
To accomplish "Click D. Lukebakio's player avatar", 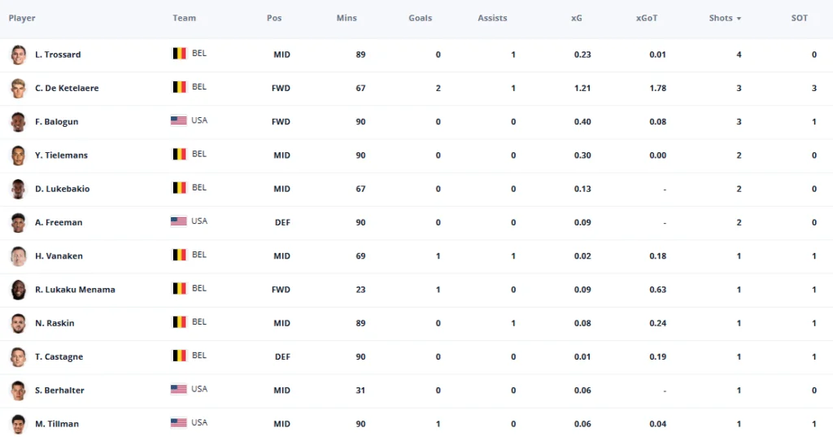I will tap(18, 189).
